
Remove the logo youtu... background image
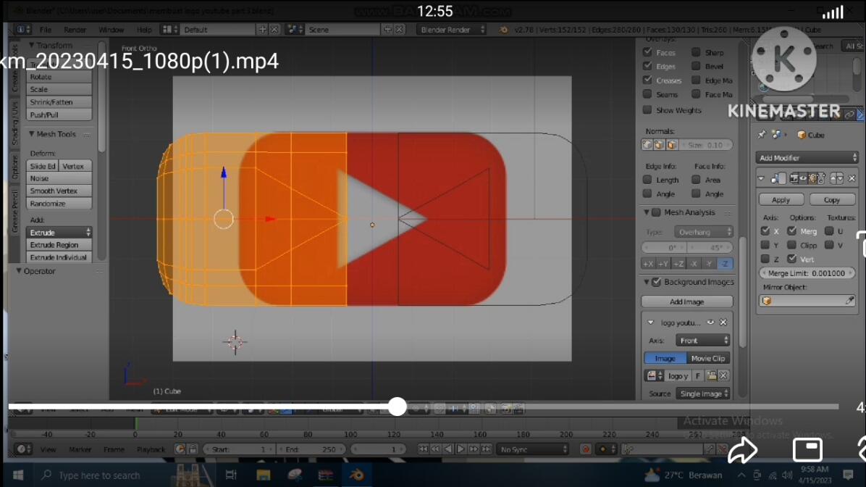[723, 322]
